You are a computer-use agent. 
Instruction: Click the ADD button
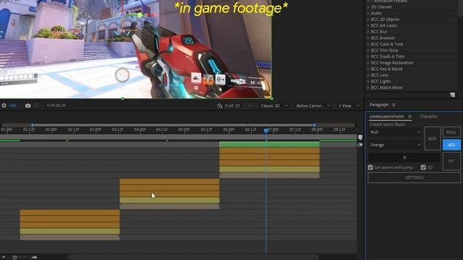pos(433,139)
